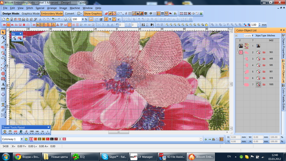This screenshot has height=161, width=286.
Task: Activate Embroidery Mode
Action: pos(52,14)
